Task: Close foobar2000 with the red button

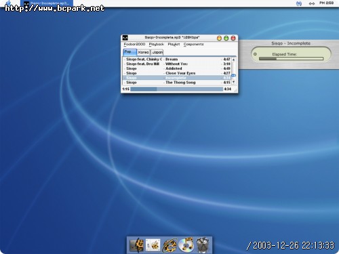Action: pos(233,38)
